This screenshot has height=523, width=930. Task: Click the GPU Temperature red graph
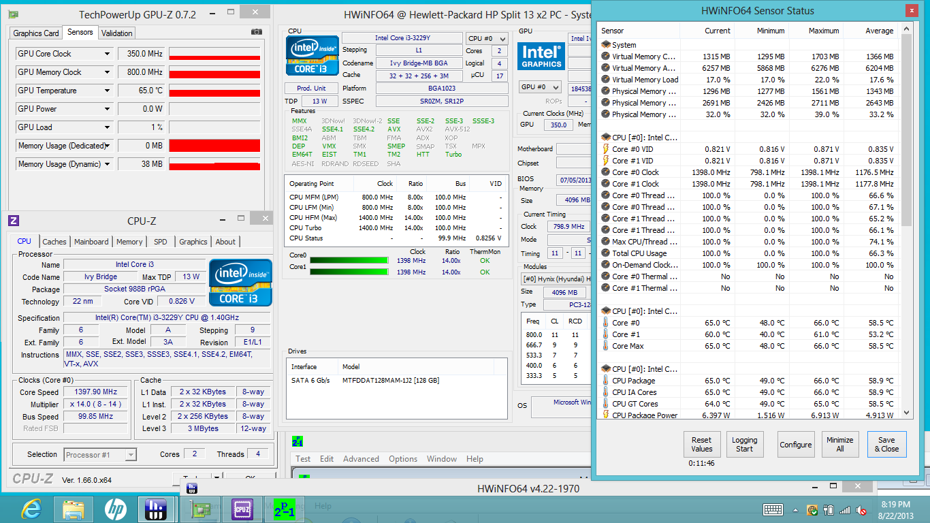coord(214,91)
